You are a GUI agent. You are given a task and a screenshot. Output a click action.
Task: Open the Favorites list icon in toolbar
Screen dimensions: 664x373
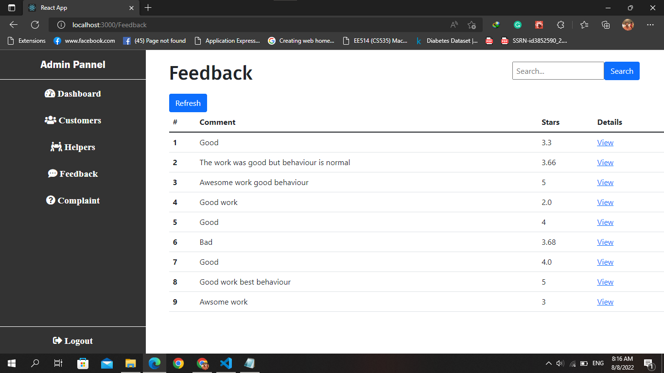584,25
